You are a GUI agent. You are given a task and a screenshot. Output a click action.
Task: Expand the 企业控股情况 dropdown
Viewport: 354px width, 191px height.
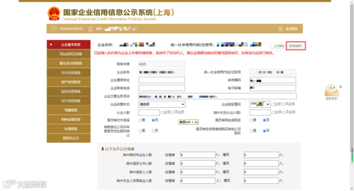260,104
